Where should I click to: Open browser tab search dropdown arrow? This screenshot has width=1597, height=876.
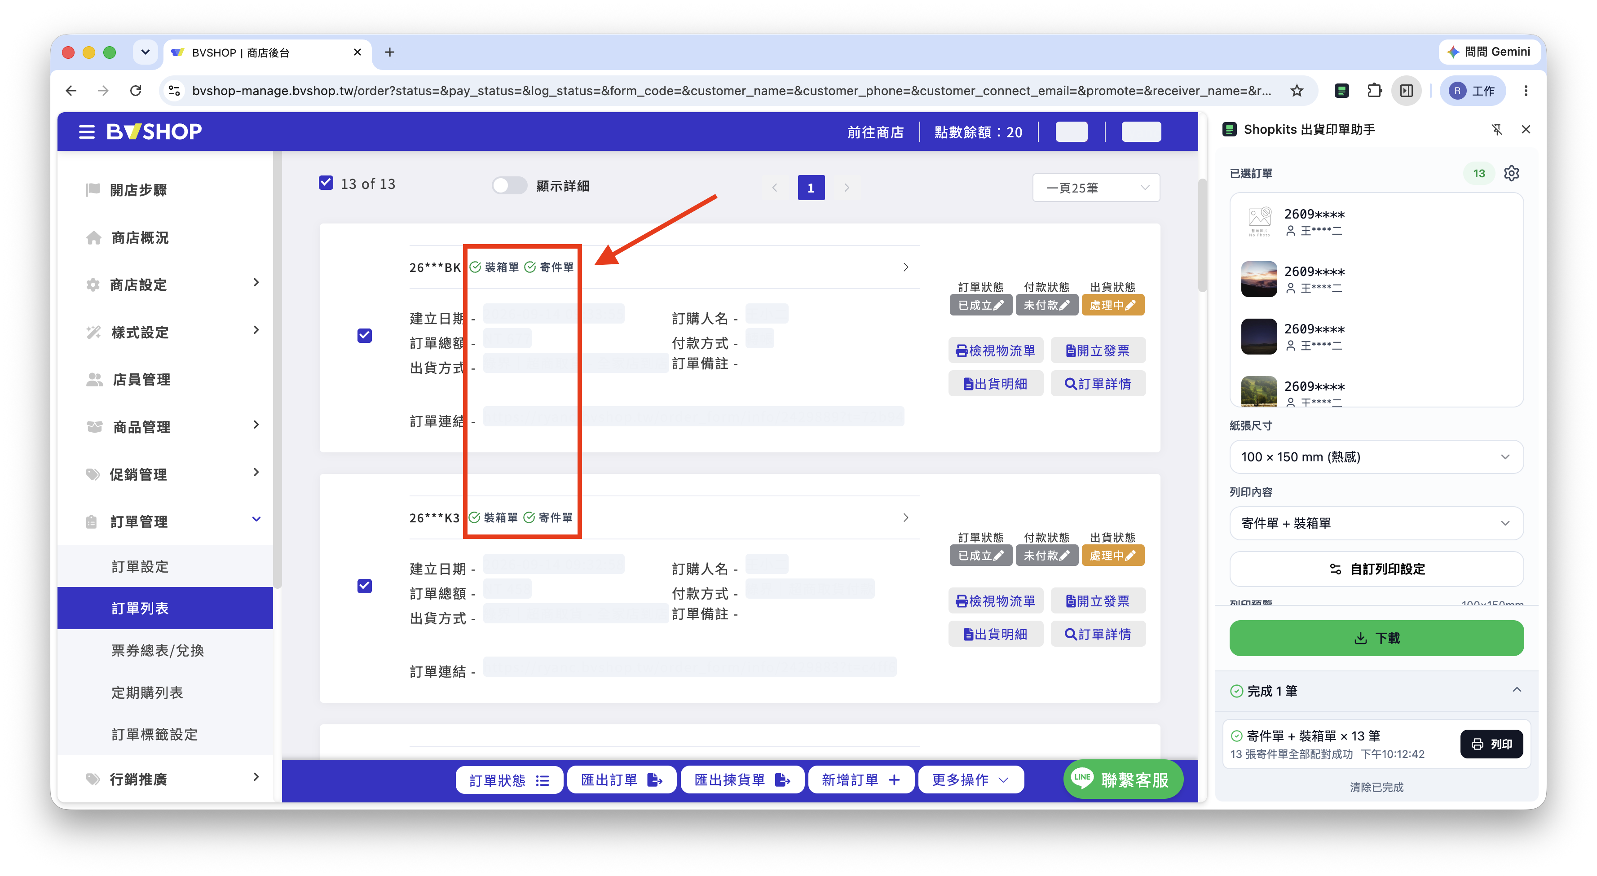tap(145, 52)
